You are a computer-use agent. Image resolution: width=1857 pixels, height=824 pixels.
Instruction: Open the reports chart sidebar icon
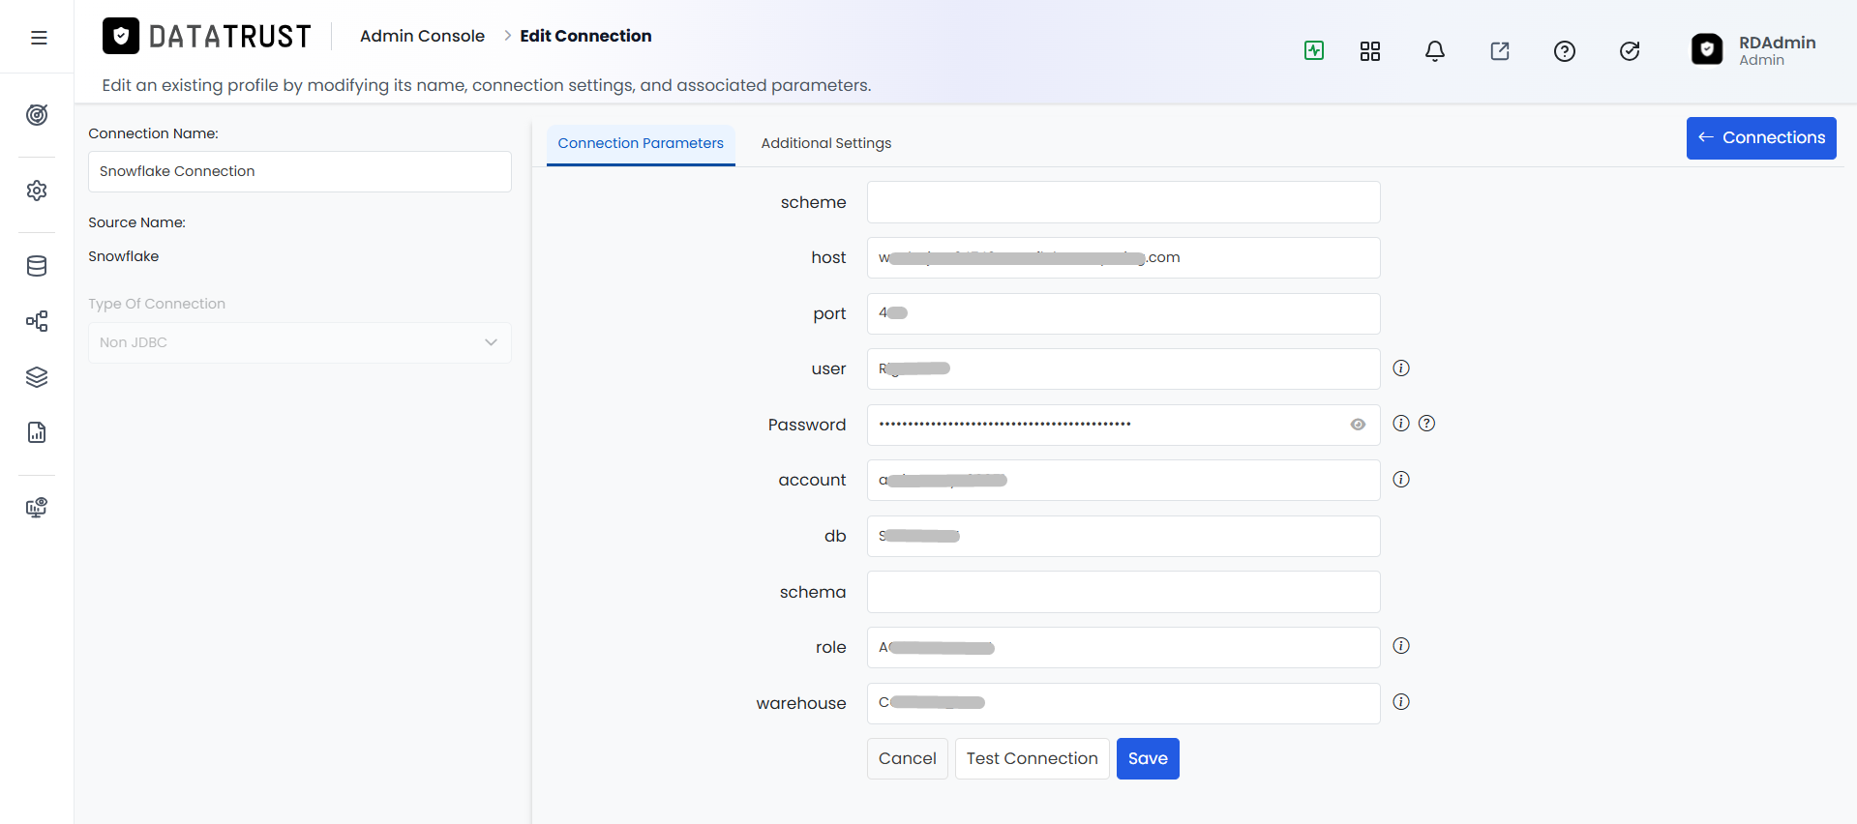point(37,432)
